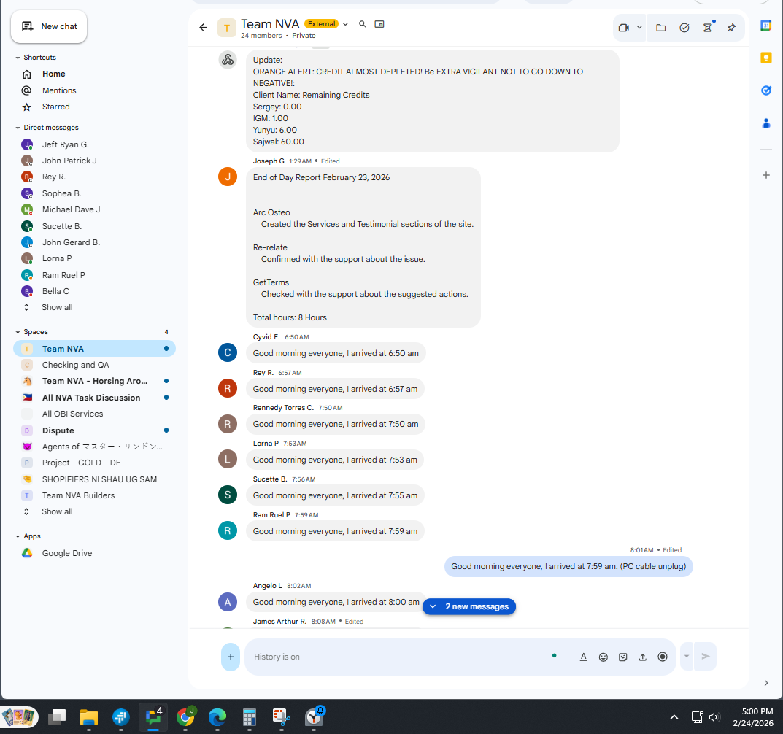Open Home shortcut

pos(53,74)
